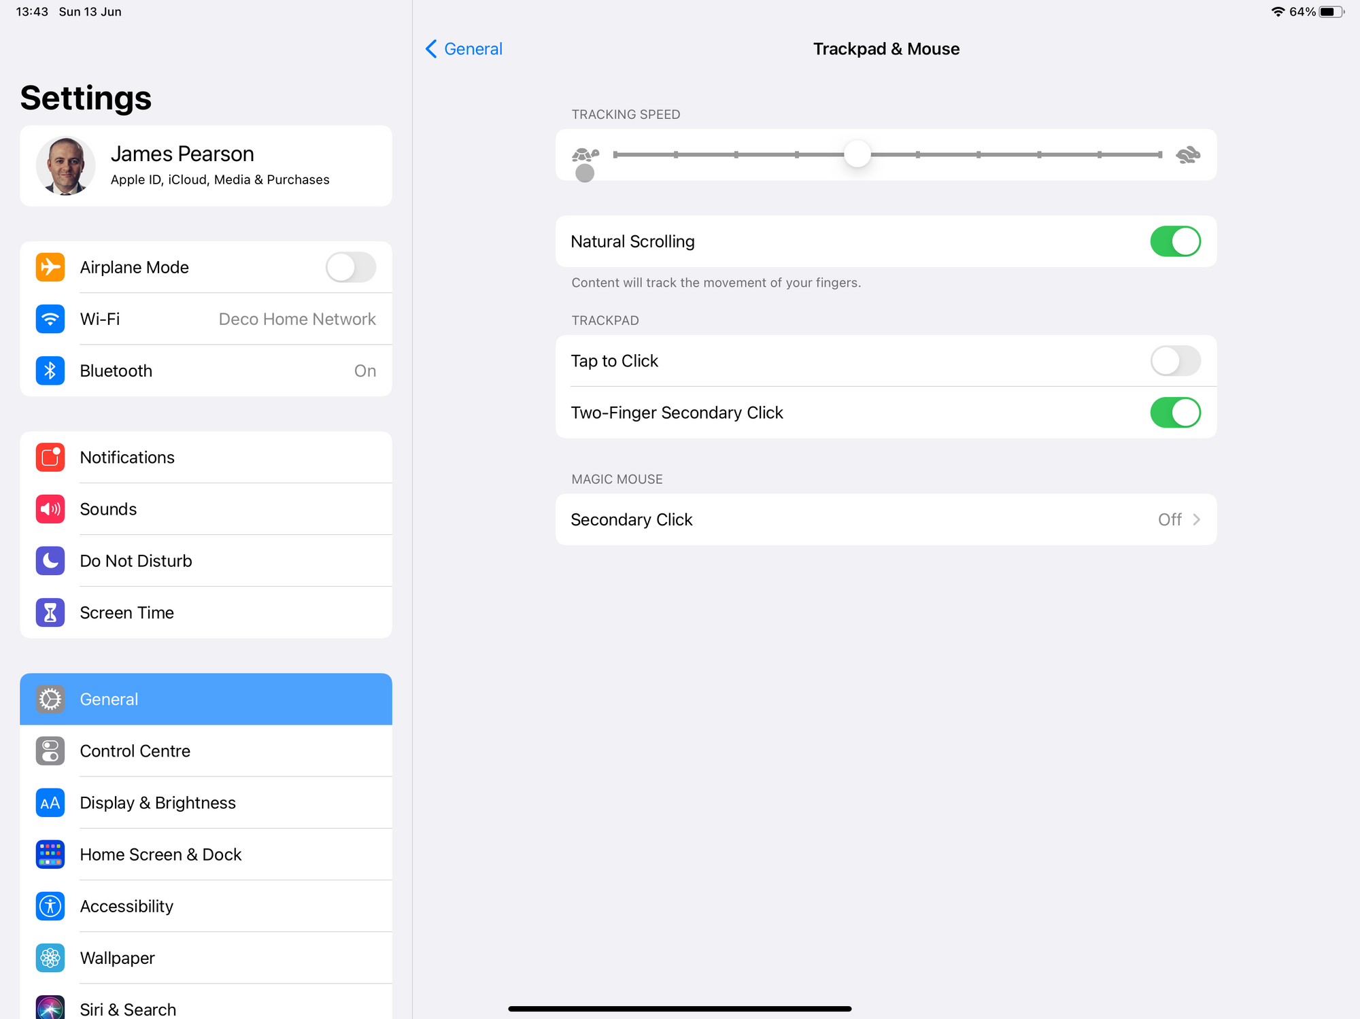The width and height of the screenshot is (1360, 1019).
Task: Click the Wi-Fi status icon in status bar
Action: (x=1279, y=11)
